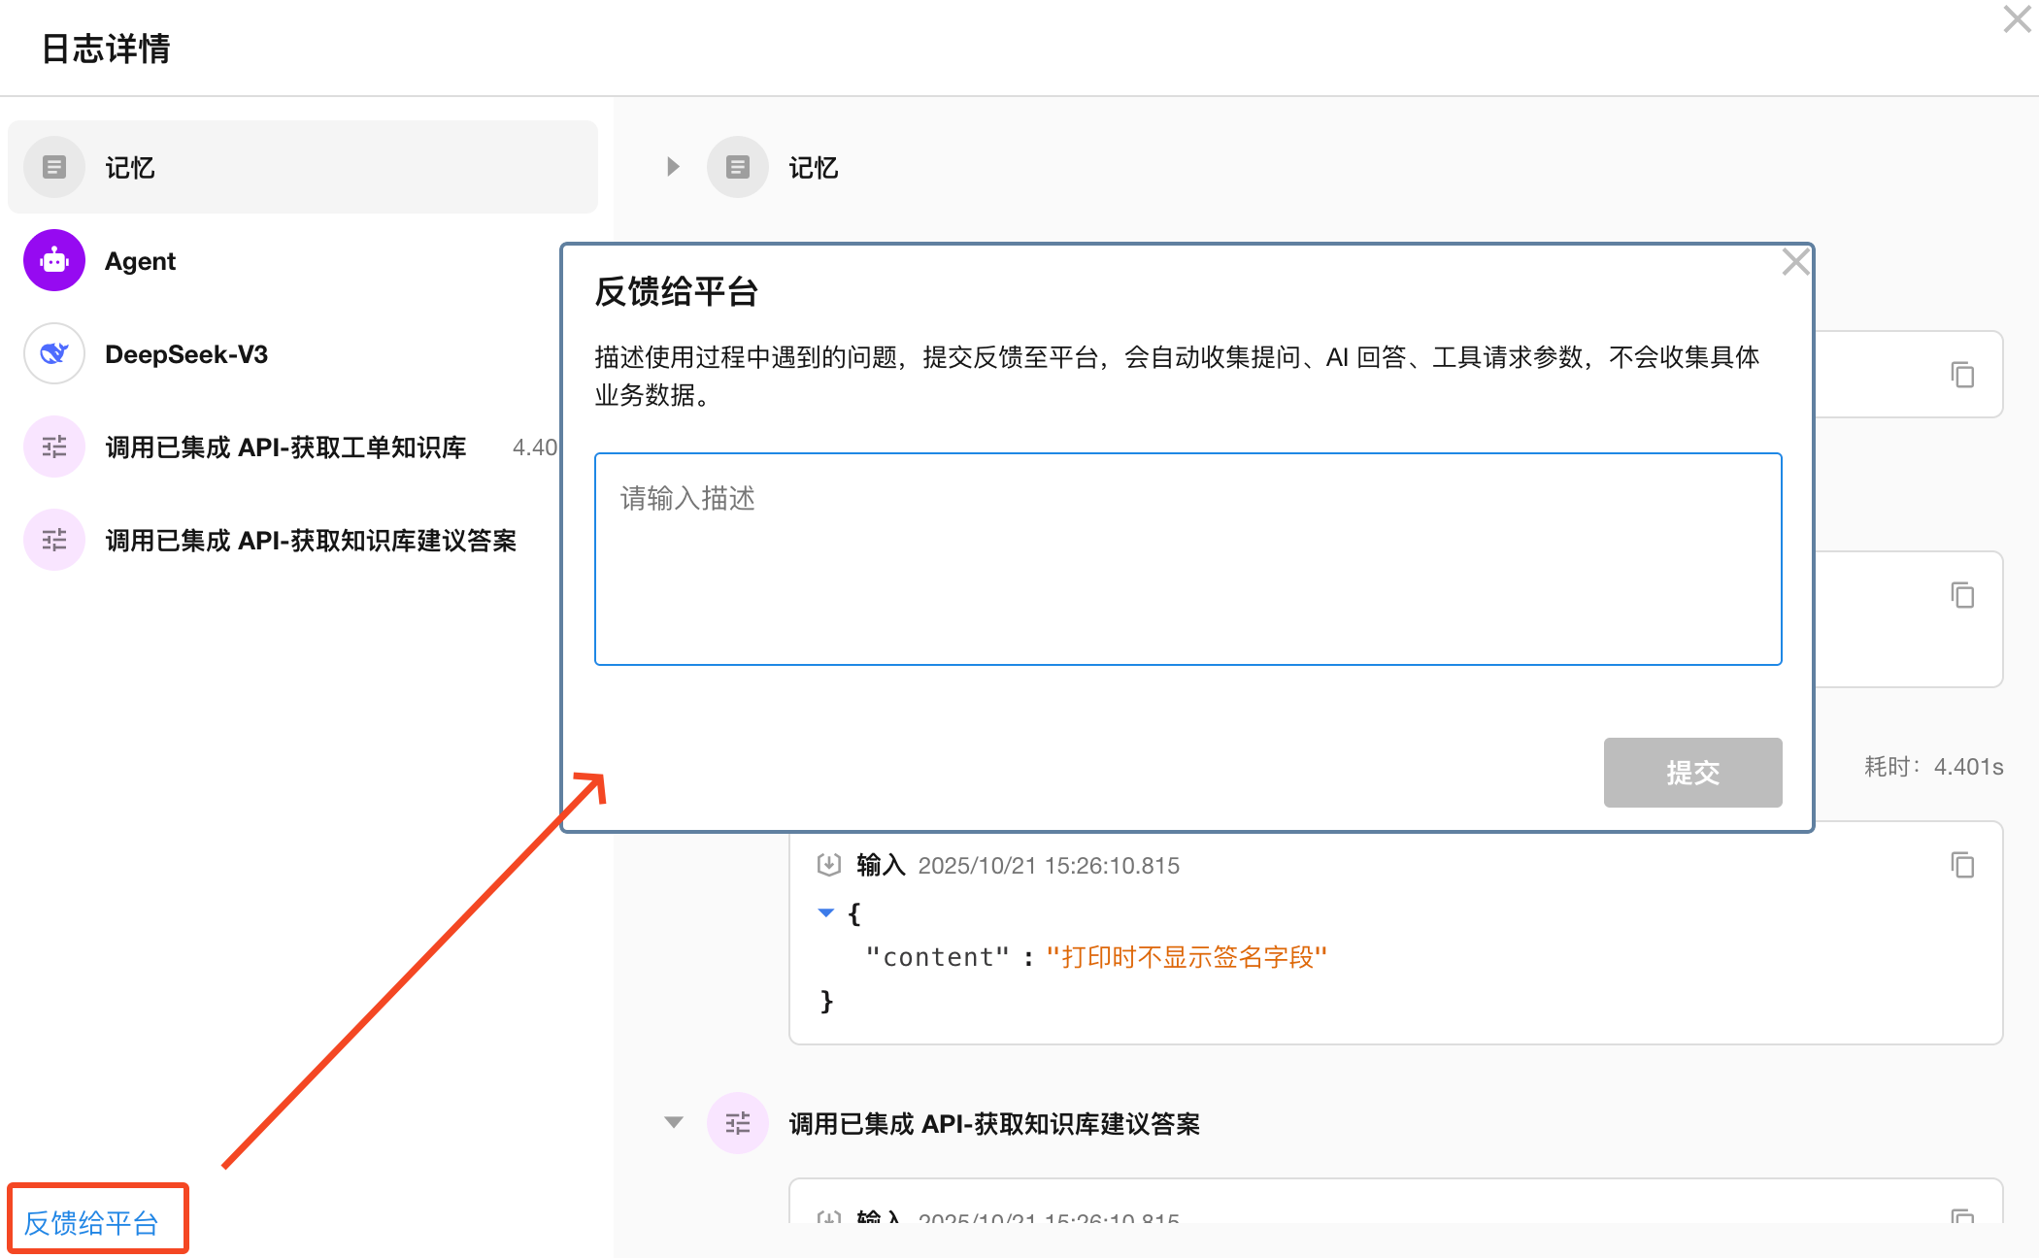The height and width of the screenshot is (1258, 2039).
Task: Click copy icon at top right card
Action: [x=1962, y=375]
